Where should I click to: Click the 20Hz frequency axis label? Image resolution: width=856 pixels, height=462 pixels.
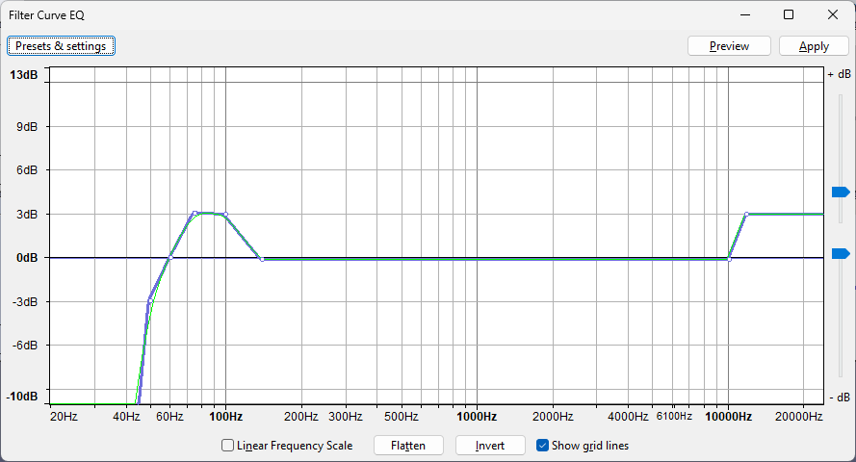point(64,417)
